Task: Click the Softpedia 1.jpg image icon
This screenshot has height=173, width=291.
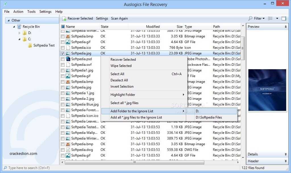Action: point(68,93)
